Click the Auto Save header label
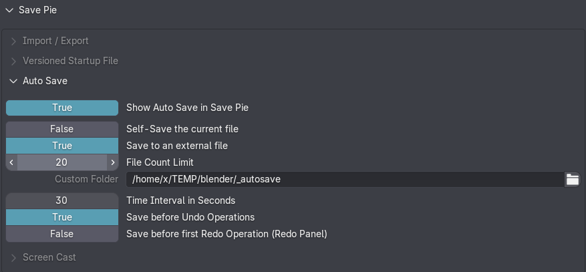586x272 pixels. point(45,81)
